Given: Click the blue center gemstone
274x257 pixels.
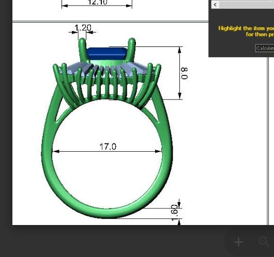Looking at the screenshot, I should [107, 54].
